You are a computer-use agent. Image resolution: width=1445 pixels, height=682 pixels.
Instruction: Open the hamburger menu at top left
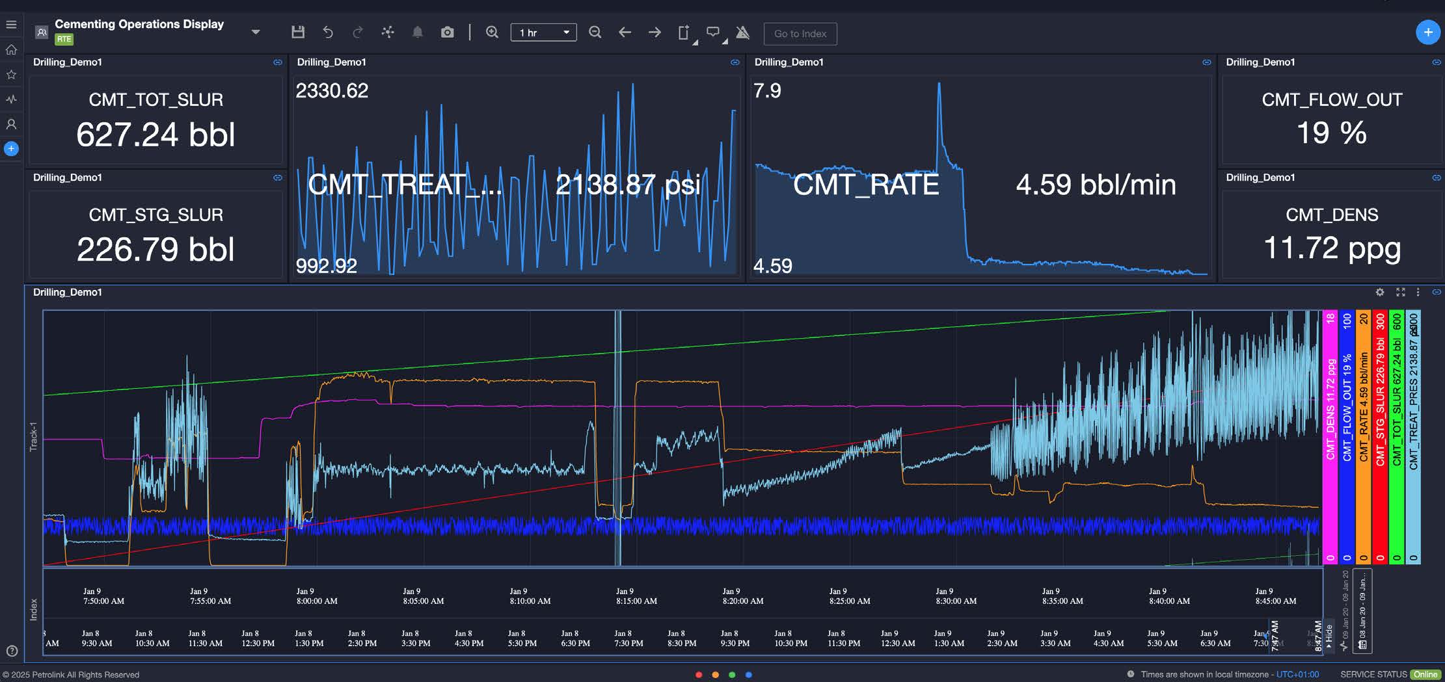pos(11,25)
